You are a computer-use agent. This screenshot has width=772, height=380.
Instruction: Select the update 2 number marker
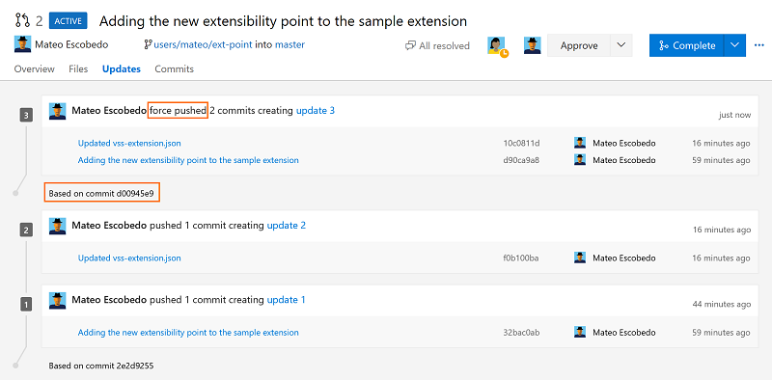coord(26,231)
